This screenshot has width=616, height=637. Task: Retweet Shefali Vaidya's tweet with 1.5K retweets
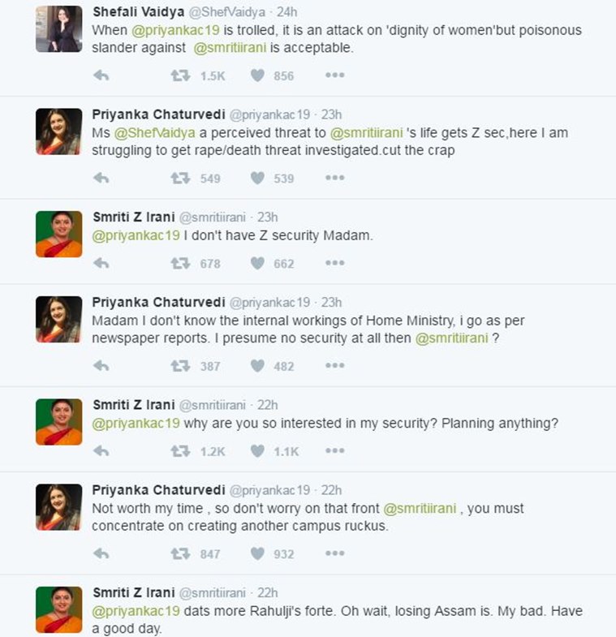click(x=180, y=75)
